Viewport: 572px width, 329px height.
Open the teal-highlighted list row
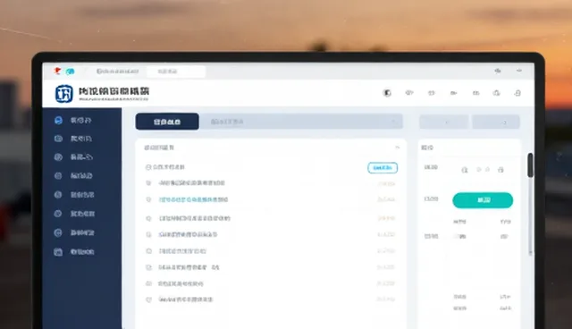click(271, 199)
